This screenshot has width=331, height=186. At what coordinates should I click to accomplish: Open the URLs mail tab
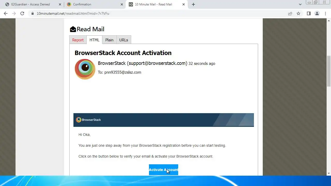coord(124,40)
